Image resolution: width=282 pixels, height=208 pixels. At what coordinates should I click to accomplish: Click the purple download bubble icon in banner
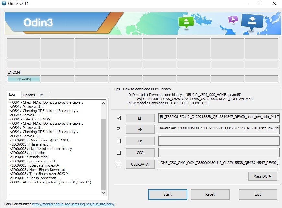coord(233,19)
